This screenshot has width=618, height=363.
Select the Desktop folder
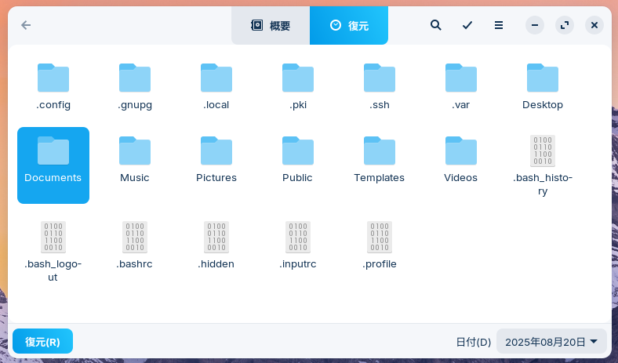tap(543, 85)
